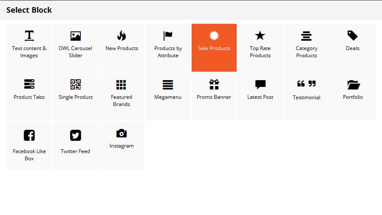
Task: Select the Product Tabs server icon
Action: 29,84
